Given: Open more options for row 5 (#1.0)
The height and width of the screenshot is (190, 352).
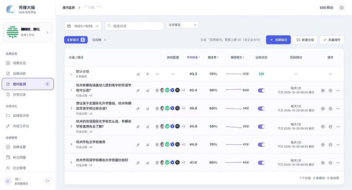Looking at the screenshot, I should 338,163.
